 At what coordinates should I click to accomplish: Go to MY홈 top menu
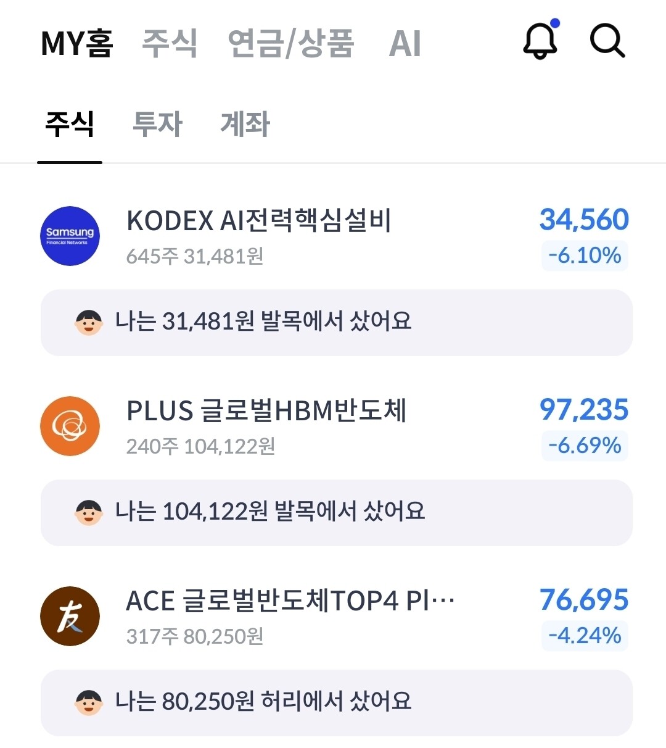77,43
